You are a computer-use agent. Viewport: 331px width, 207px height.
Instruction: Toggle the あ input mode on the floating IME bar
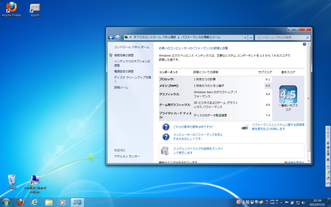328,143
